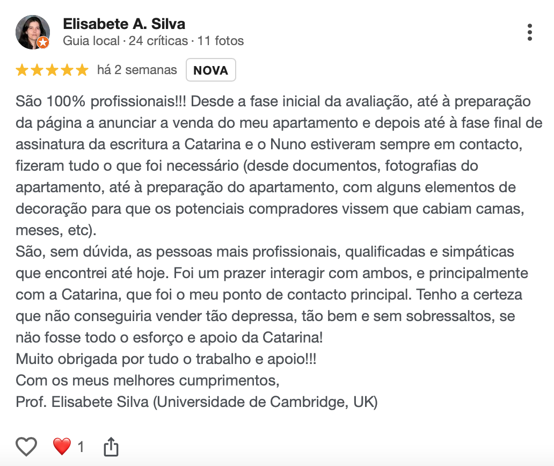554x466 pixels.
Task: Click the fifth yellow rating star
Action: coord(82,70)
